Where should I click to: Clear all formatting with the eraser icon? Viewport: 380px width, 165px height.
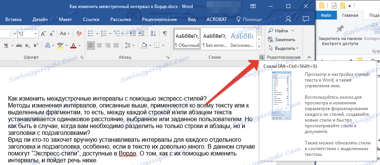click(x=79, y=34)
